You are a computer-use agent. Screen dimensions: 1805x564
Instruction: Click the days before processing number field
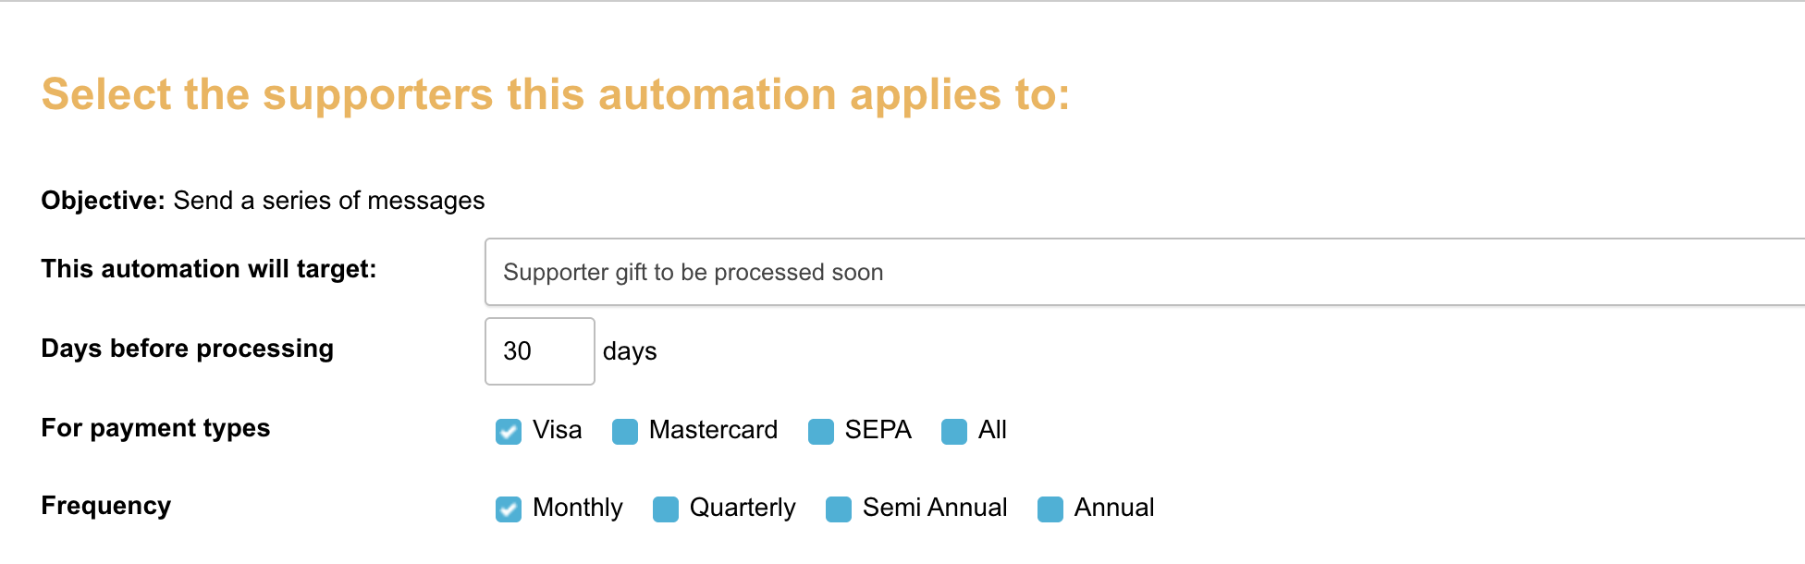tap(539, 351)
